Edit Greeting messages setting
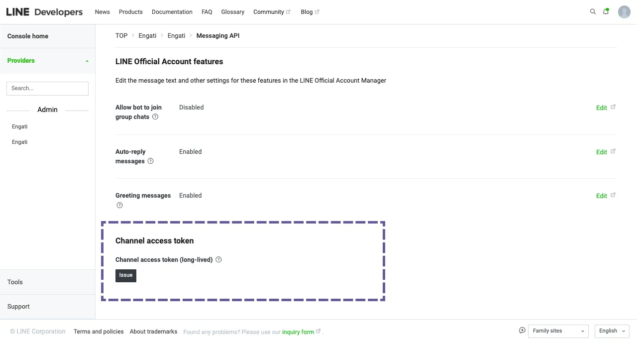 pyautogui.click(x=606, y=196)
